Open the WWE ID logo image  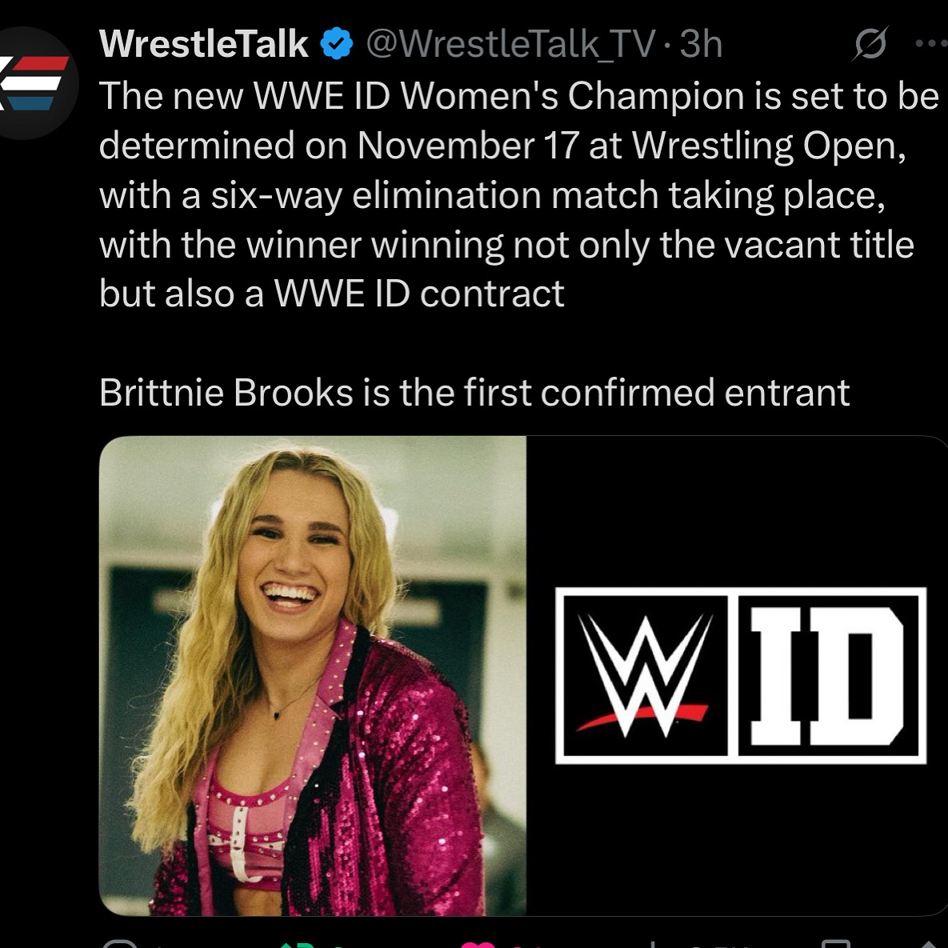740,675
